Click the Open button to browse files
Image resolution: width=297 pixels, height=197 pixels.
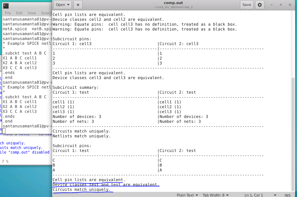[x=60, y=5]
